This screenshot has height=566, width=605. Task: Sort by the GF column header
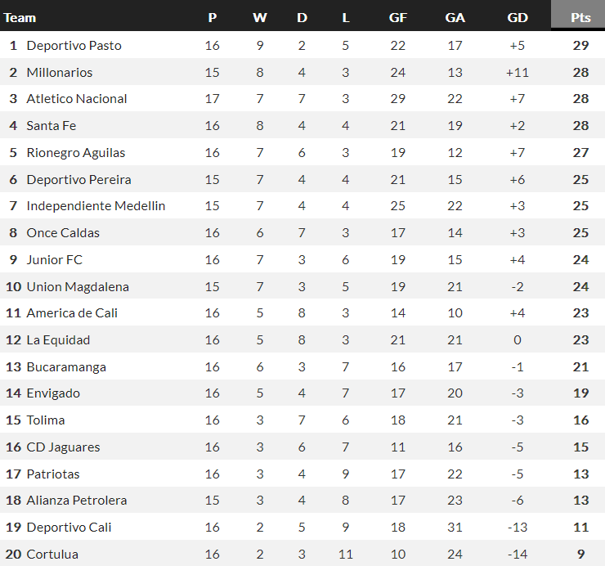click(398, 17)
